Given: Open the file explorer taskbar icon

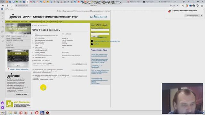Looking at the screenshot, I should 10,113.
